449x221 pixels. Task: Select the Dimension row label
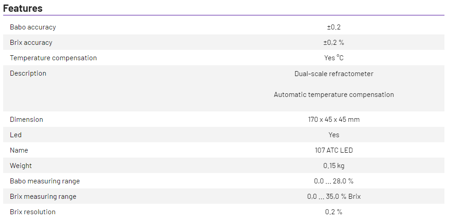click(26, 120)
